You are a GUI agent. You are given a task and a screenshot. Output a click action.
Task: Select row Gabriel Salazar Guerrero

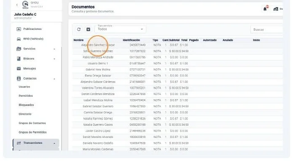tap(177, 106)
